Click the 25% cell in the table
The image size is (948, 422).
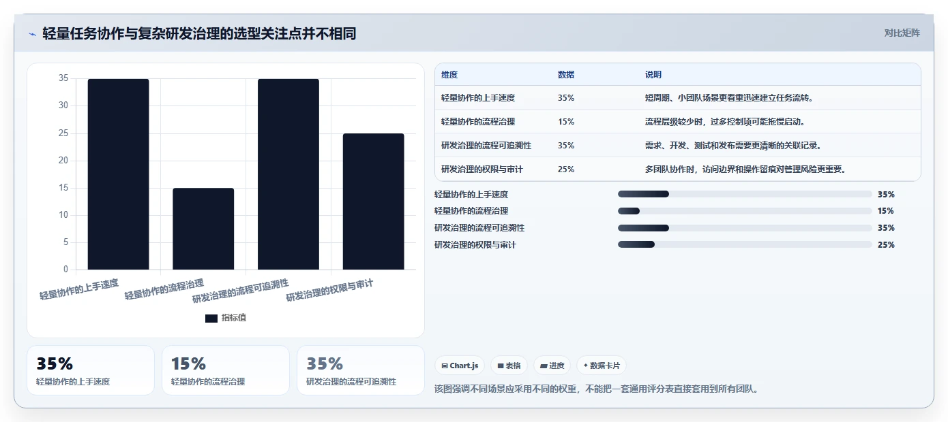(x=566, y=169)
